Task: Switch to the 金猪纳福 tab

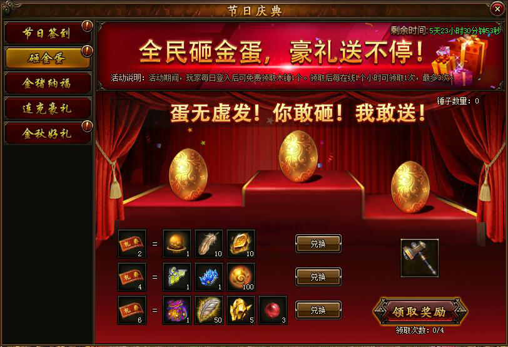Action: pos(48,83)
